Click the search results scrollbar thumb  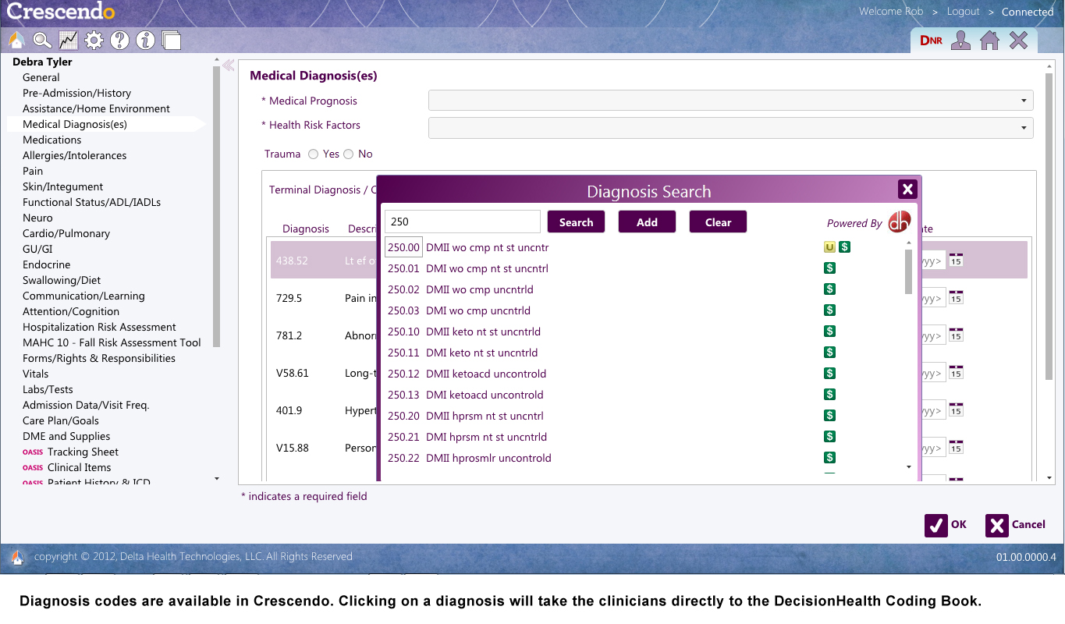pyautogui.click(x=908, y=271)
